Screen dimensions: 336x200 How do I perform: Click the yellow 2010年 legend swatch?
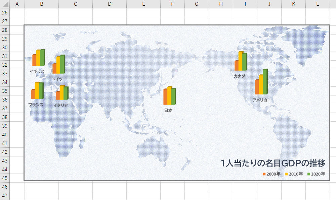pyautogui.click(x=286, y=174)
